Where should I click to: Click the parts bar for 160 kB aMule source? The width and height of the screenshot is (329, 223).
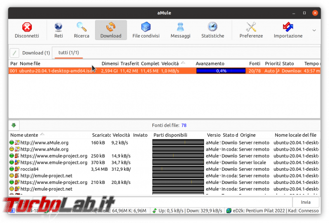pos(178,142)
